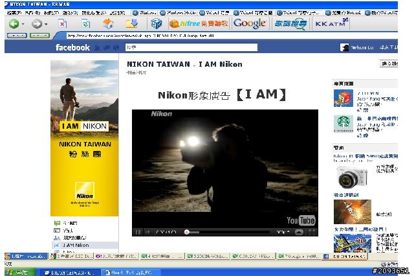Click the Yehun Lu profile avatar
This screenshot has width=414, height=276.
[x=344, y=47]
